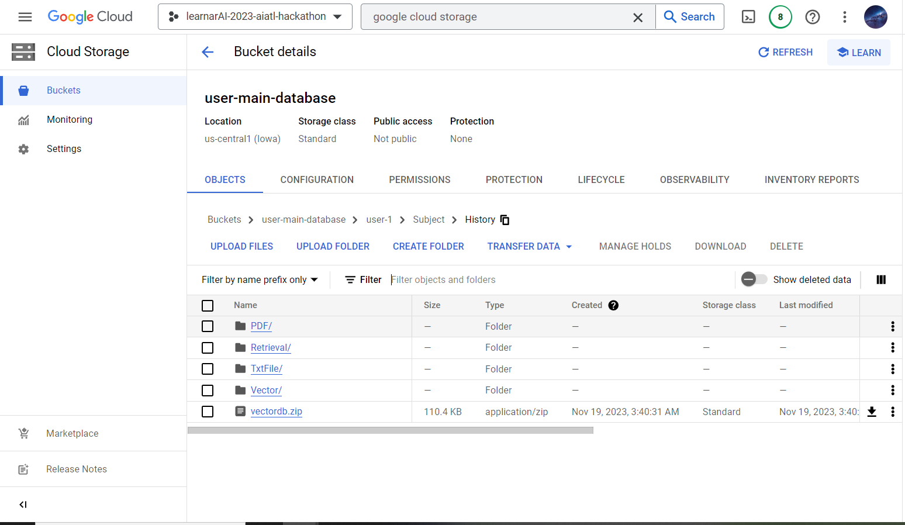Open the help question mark icon
Screen dimensions: 905x525
click(x=812, y=17)
